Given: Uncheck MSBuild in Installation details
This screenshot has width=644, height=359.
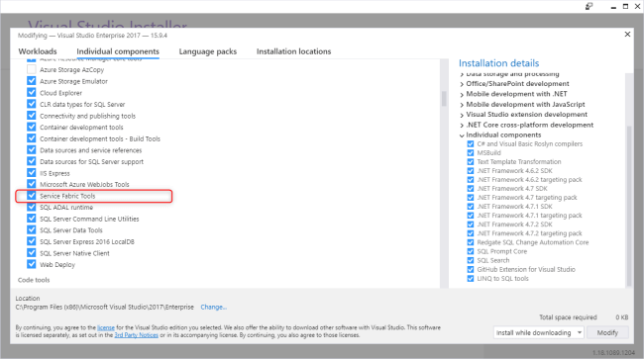Looking at the screenshot, I should tap(471, 153).
